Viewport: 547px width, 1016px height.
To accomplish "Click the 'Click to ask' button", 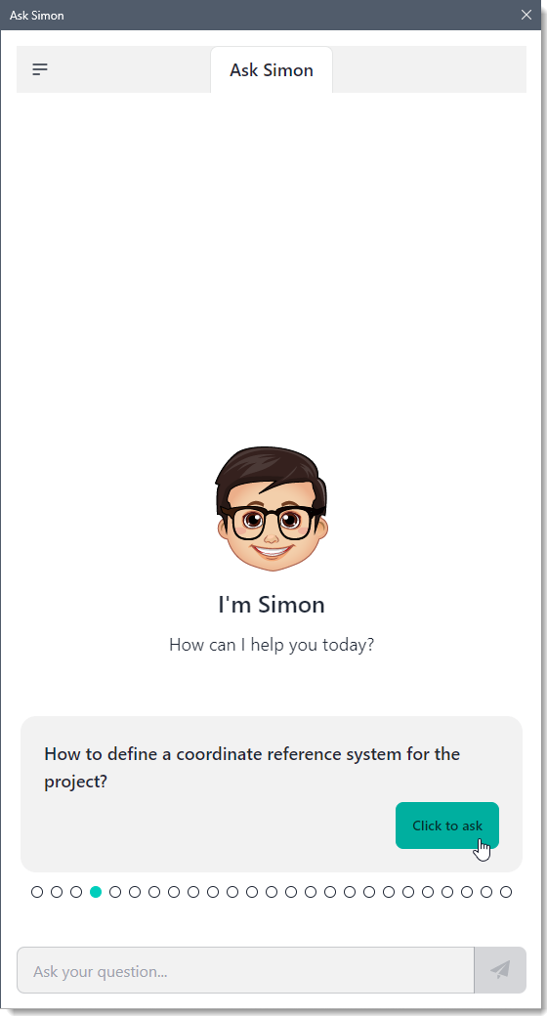I will [447, 825].
